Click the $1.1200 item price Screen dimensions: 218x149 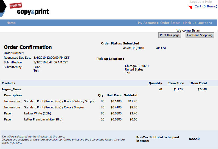[x=179, y=89]
